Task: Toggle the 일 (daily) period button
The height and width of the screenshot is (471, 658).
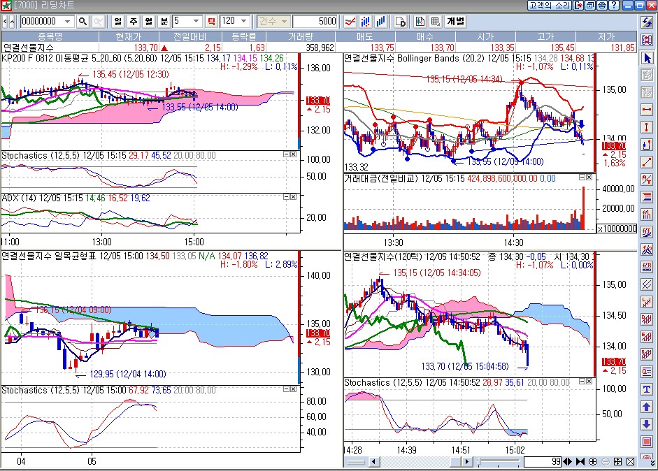Action: [x=117, y=21]
